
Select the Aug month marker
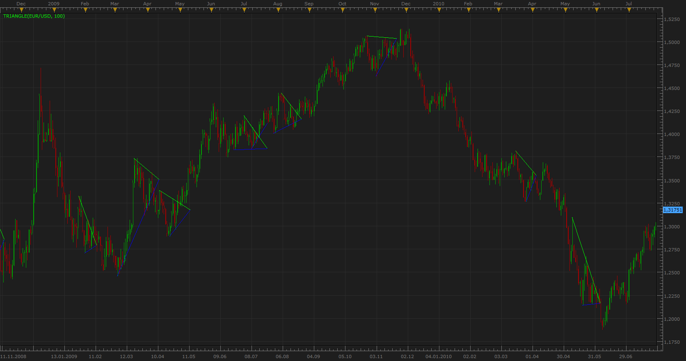[x=278, y=4]
